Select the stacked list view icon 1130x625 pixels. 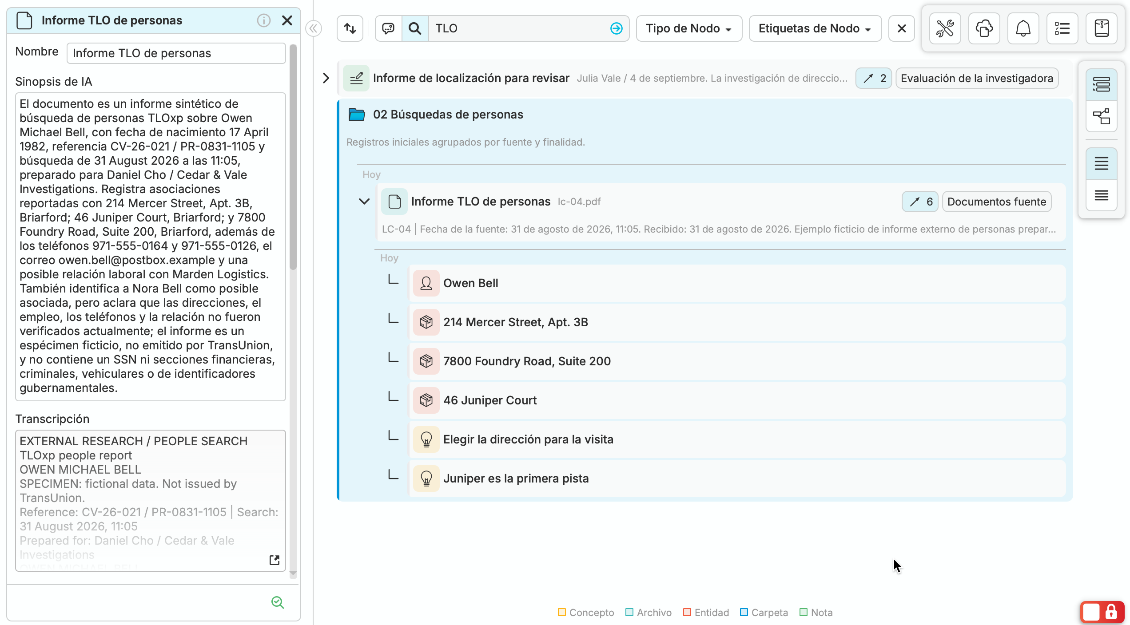tap(1101, 84)
